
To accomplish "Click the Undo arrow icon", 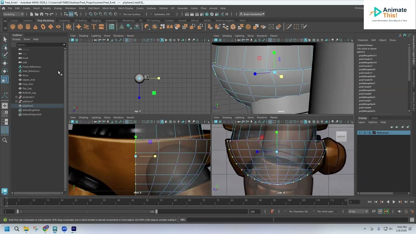I will 46,14.
